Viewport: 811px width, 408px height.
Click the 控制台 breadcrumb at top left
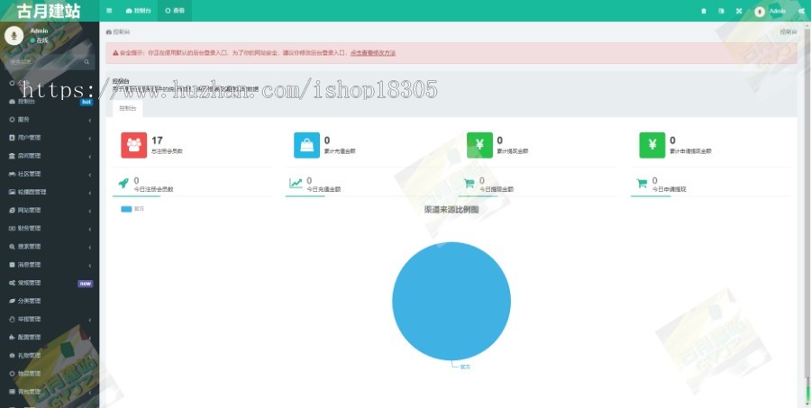tap(118, 32)
